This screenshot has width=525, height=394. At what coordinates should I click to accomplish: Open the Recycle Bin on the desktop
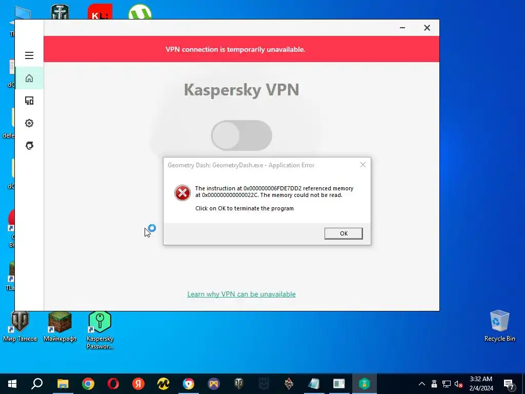tap(499, 326)
